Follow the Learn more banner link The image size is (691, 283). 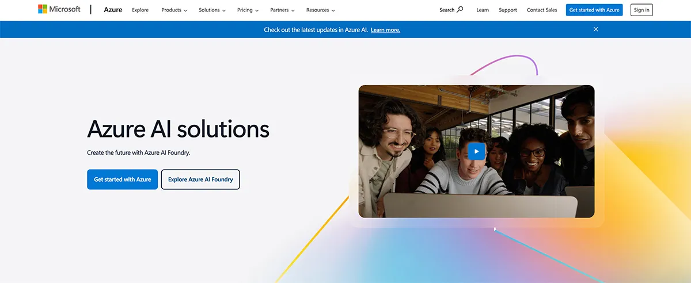(385, 30)
